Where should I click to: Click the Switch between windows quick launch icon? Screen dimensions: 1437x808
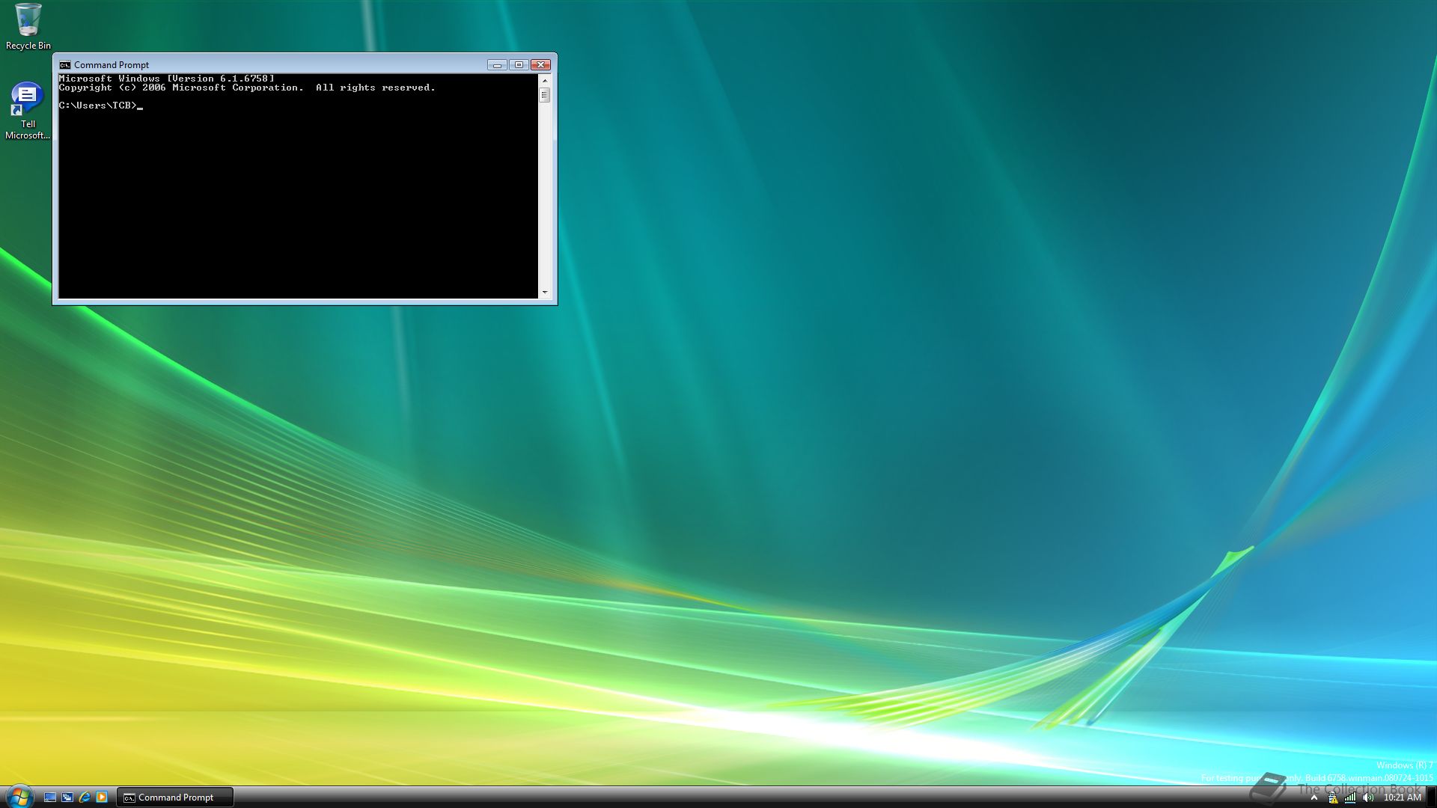(67, 798)
